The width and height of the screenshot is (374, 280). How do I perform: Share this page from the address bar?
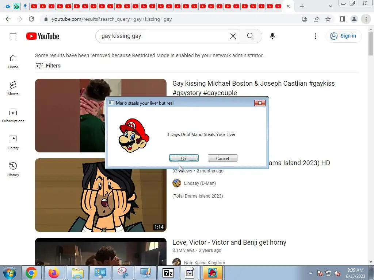pyautogui.click(x=316, y=19)
